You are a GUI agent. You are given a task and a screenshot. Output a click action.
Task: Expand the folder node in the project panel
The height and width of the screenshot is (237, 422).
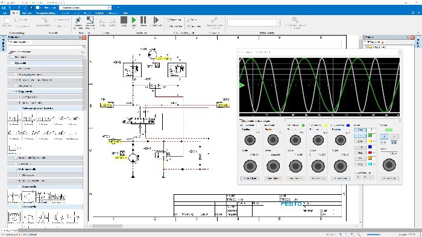(x=366, y=47)
